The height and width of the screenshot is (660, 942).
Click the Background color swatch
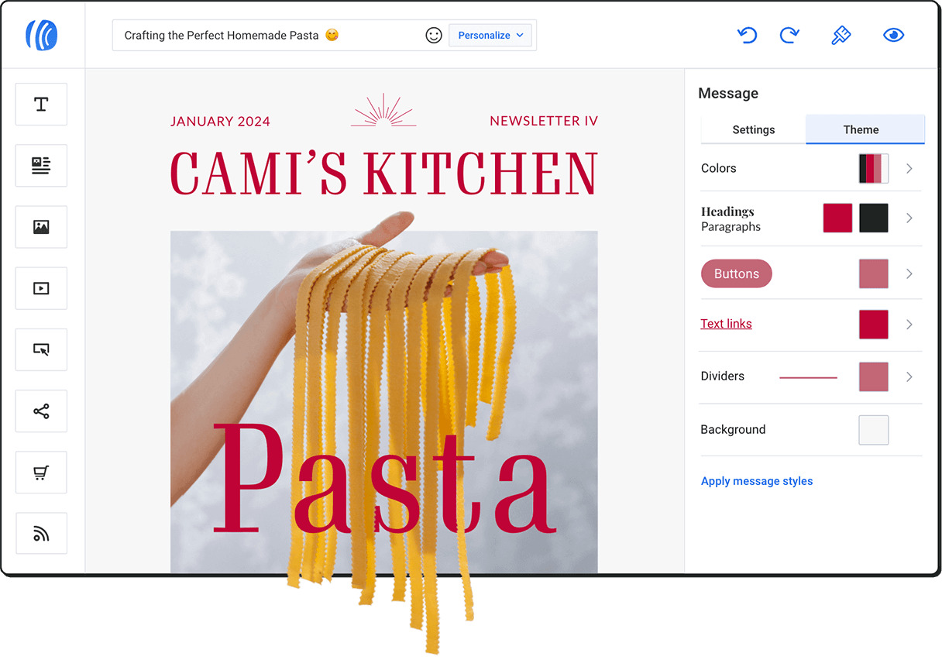(x=873, y=430)
